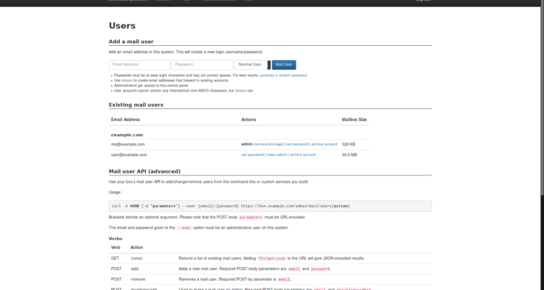
Task: Open aliases link about forwarding to existing accounts
Action: tap(127, 80)
